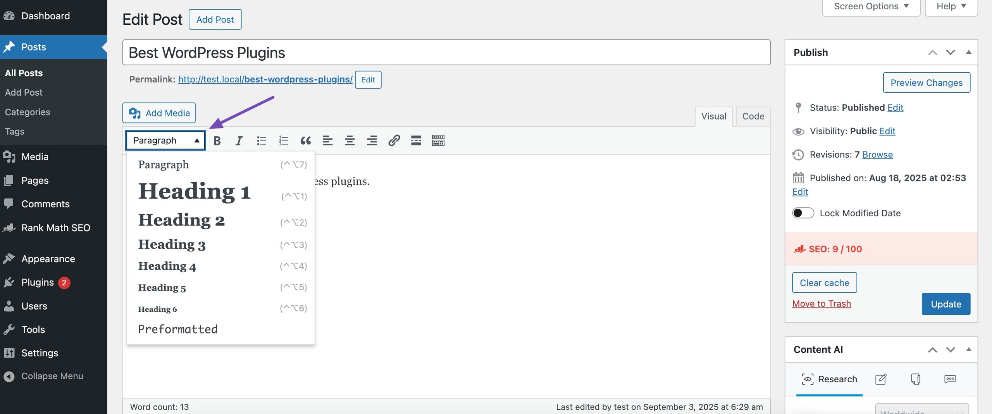Insert a bulleted list
The height and width of the screenshot is (414, 992).
(x=262, y=140)
